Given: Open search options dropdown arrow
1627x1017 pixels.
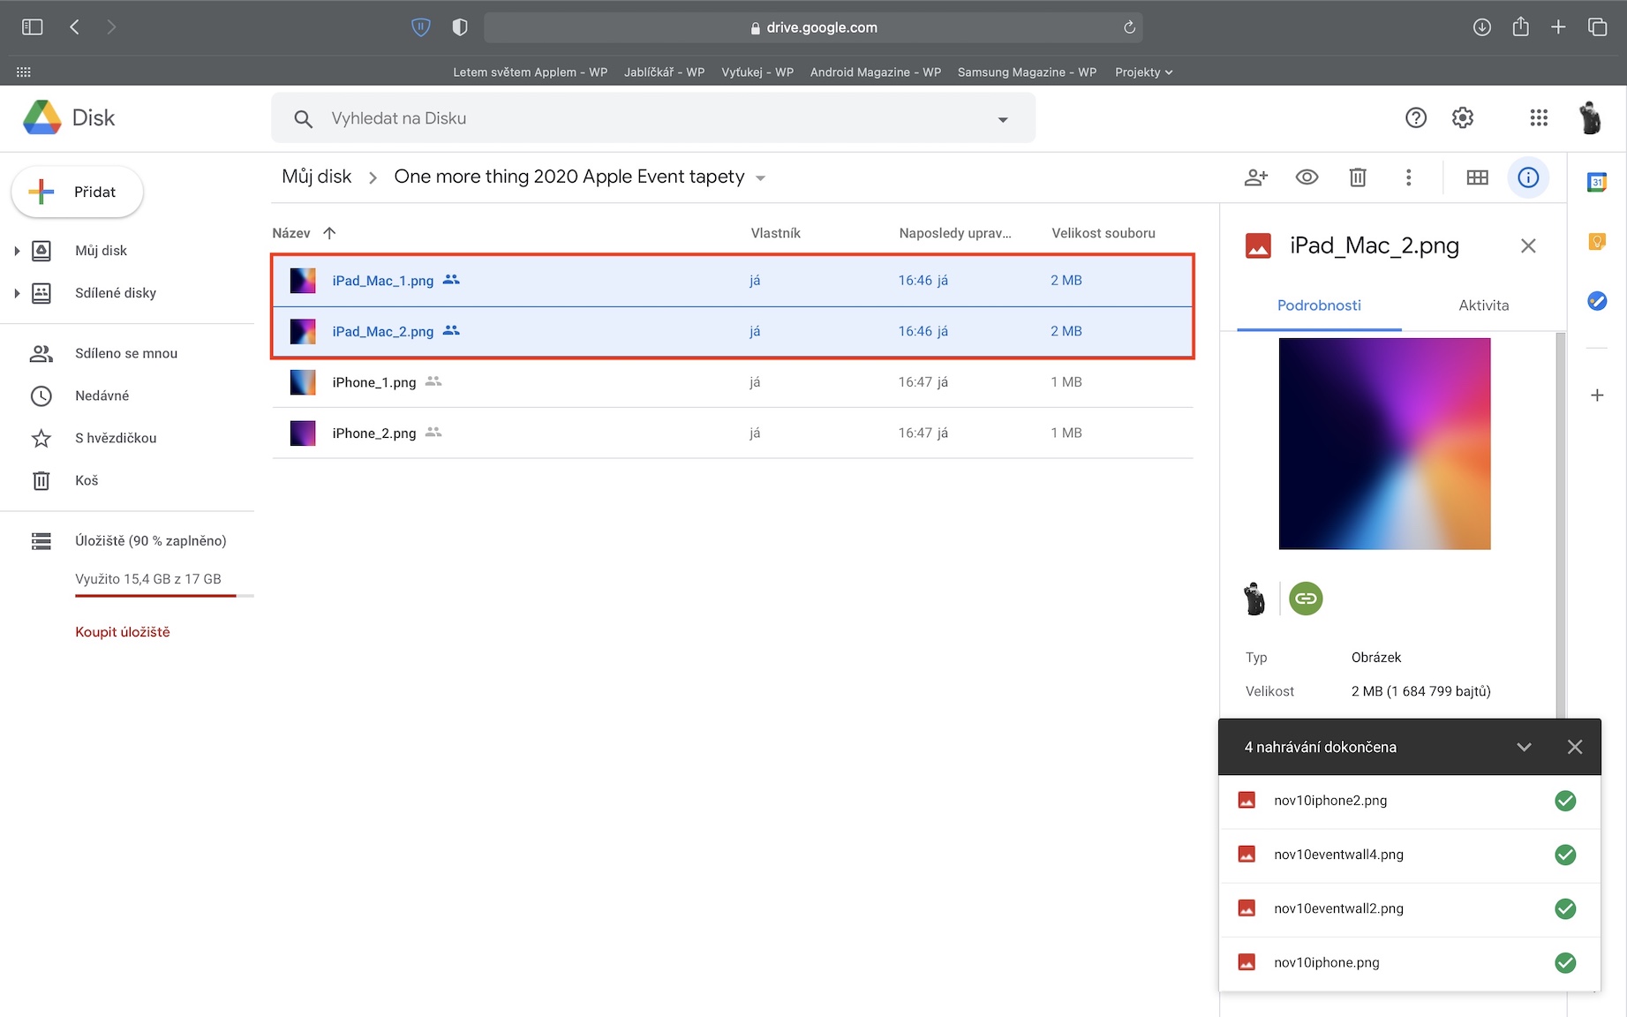Looking at the screenshot, I should (x=1002, y=119).
